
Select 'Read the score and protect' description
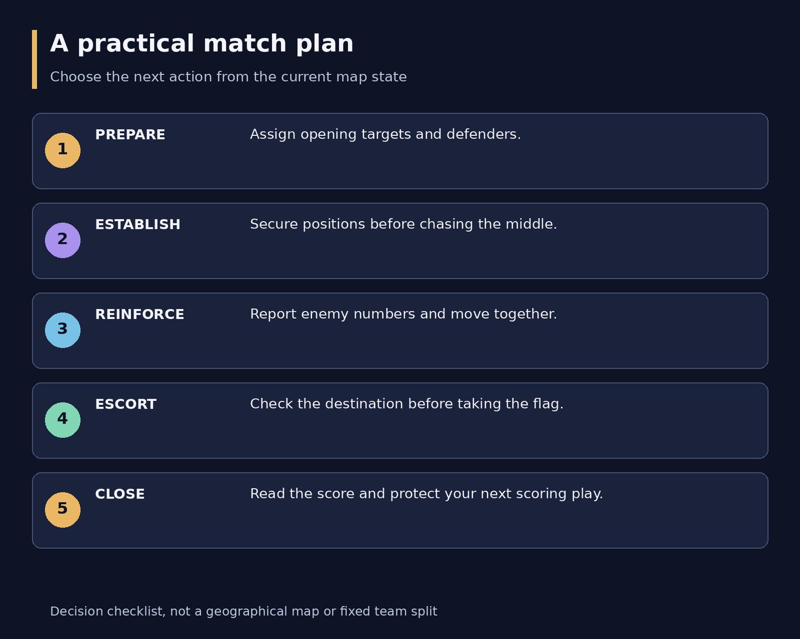pos(427,494)
